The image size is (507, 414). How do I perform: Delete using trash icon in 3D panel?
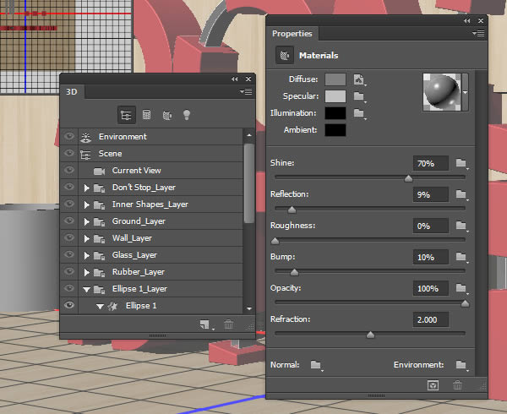click(x=229, y=324)
